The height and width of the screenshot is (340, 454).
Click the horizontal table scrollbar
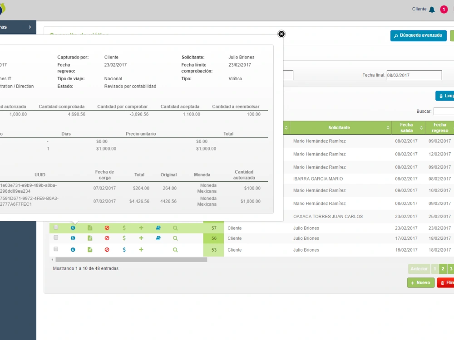[131, 260]
